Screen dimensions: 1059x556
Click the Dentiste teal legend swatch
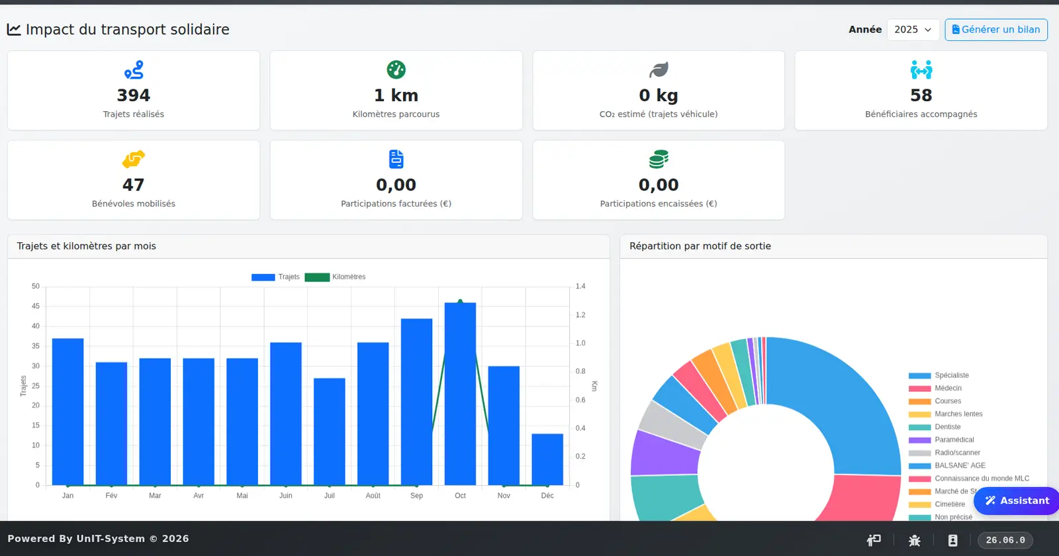(920, 427)
